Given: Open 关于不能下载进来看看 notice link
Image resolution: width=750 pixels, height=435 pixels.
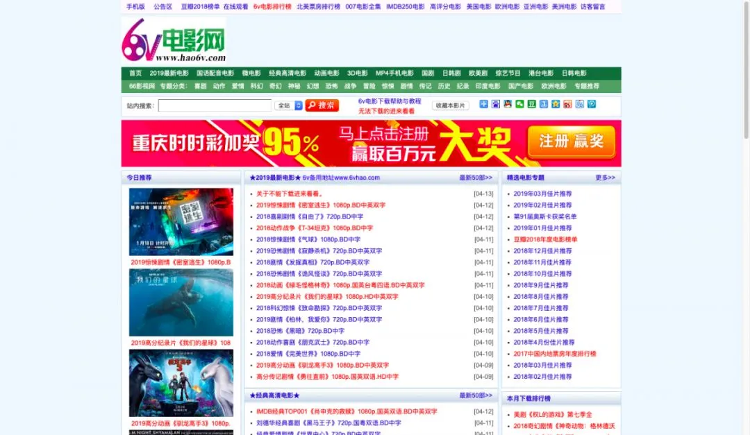Looking at the screenshot, I should pos(290,194).
